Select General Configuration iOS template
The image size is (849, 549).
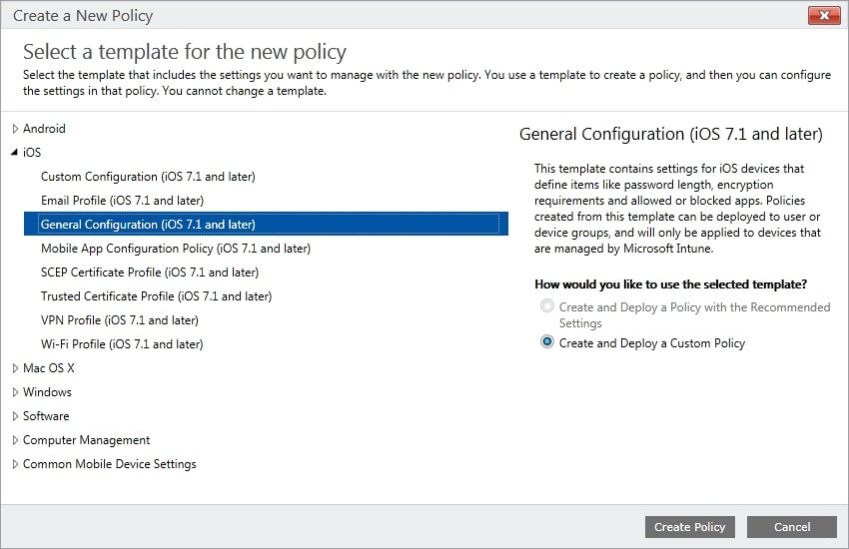pyautogui.click(x=148, y=225)
